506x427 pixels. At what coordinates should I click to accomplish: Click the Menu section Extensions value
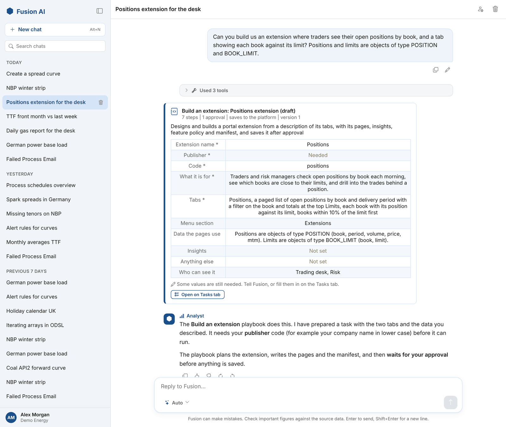pos(318,223)
